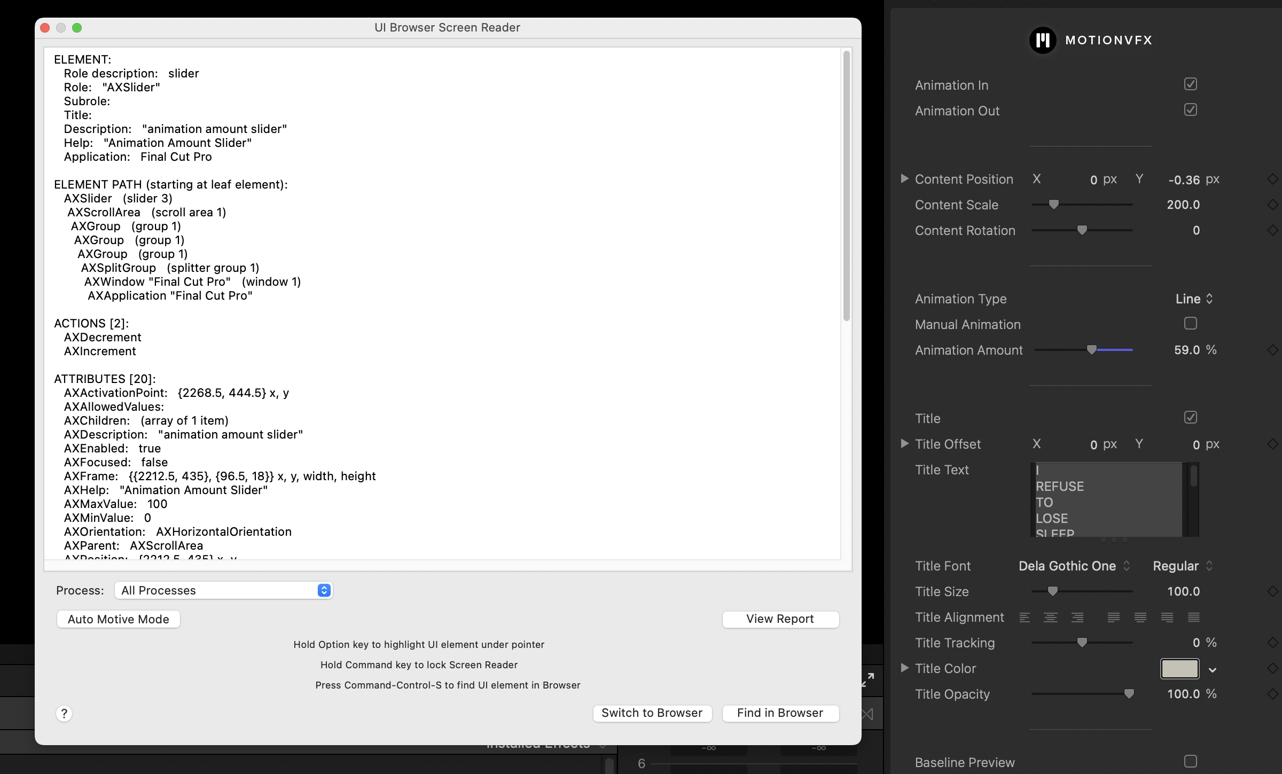This screenshot has width=1282, height=774.
Task: Click the AXSplitGroup (splitter group 1) line
Action: 170,268
